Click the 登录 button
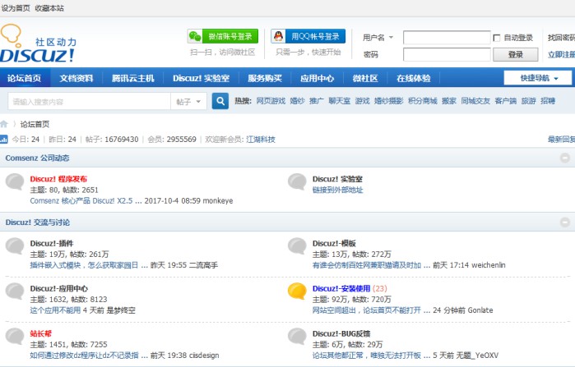The image size is (575, 367). pyautogui.click(x=515, y=54)
